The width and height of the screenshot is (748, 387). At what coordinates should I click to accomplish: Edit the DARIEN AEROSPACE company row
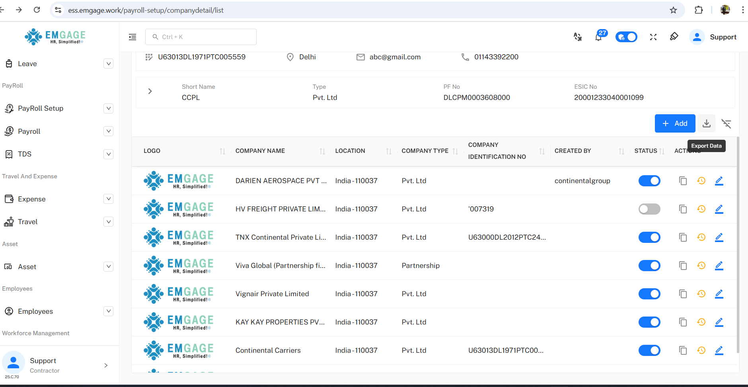[x=719, y=181]
